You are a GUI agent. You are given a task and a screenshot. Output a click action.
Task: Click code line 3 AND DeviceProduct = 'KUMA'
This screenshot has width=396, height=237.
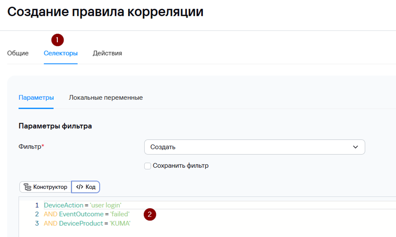tap(87, 223)
